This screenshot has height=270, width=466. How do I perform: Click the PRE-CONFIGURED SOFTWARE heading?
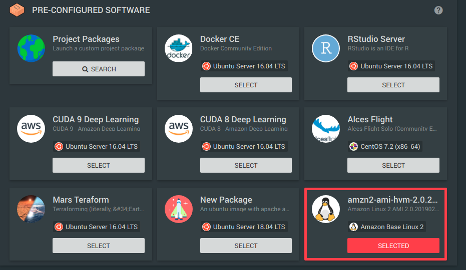tap(91, 10)
